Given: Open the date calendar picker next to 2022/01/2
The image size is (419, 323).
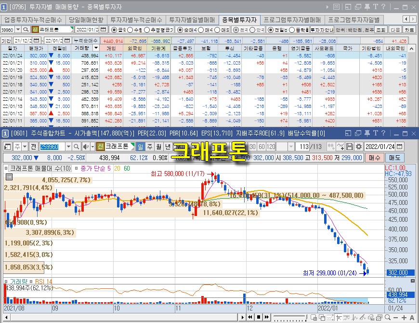Looking at the screenshot, I should pyautogui.click(x=103, y=30).
